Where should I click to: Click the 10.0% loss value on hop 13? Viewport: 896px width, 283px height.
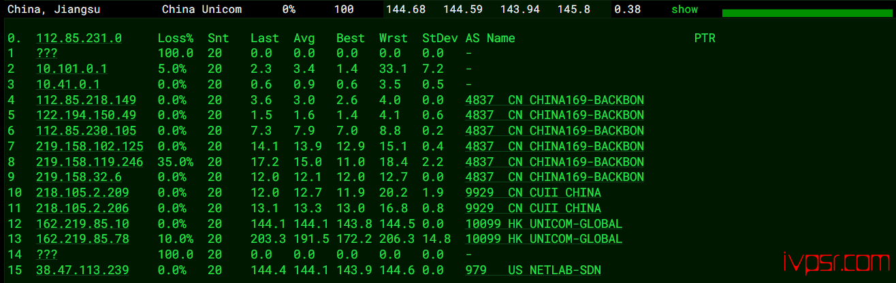pyautogui.click(x=176, y=239)
